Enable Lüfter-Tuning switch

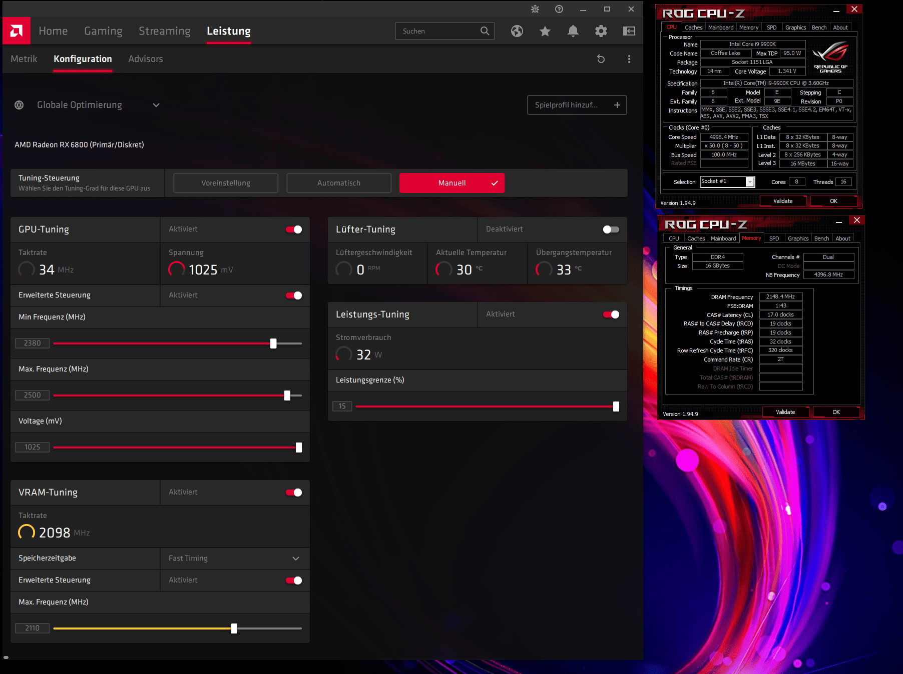611,229
